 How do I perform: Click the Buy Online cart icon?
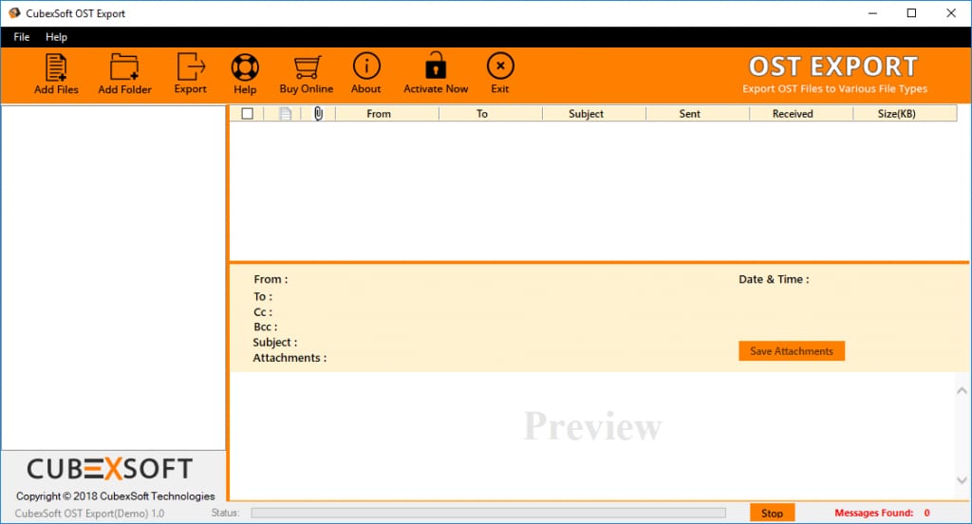click(307, 67)
